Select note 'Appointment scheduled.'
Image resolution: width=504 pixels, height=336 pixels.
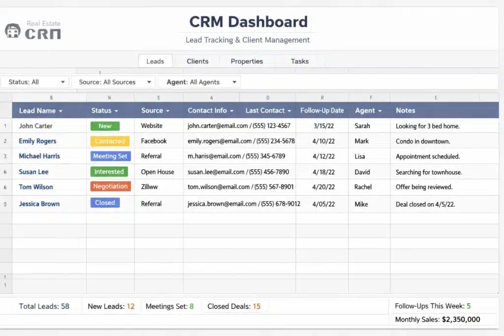point(428,156)
